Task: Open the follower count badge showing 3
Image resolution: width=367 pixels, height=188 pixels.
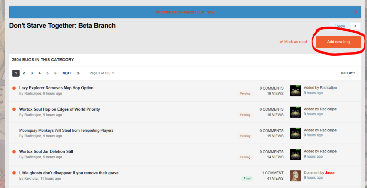Action: [355, 26]
